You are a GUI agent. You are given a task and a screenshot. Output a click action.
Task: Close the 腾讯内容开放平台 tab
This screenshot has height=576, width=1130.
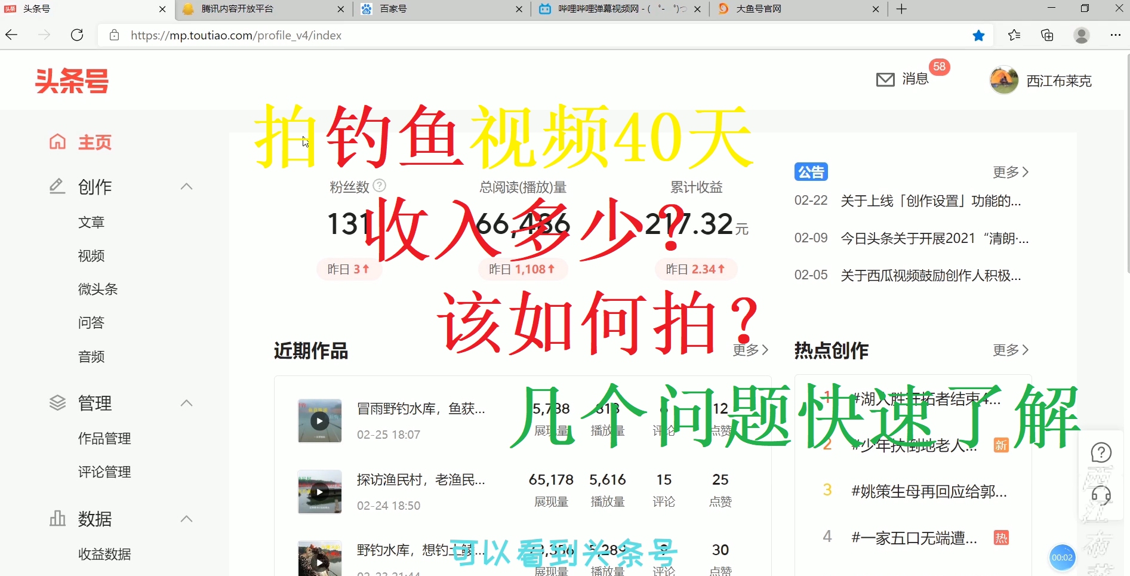340,9
